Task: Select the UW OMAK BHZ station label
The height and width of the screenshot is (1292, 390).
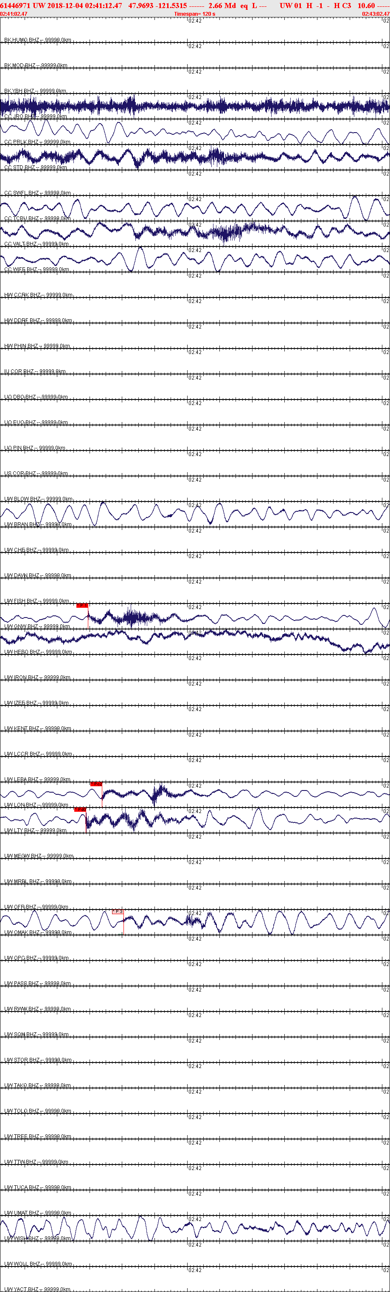Action: pyautogui.click(x=38, y=932)
